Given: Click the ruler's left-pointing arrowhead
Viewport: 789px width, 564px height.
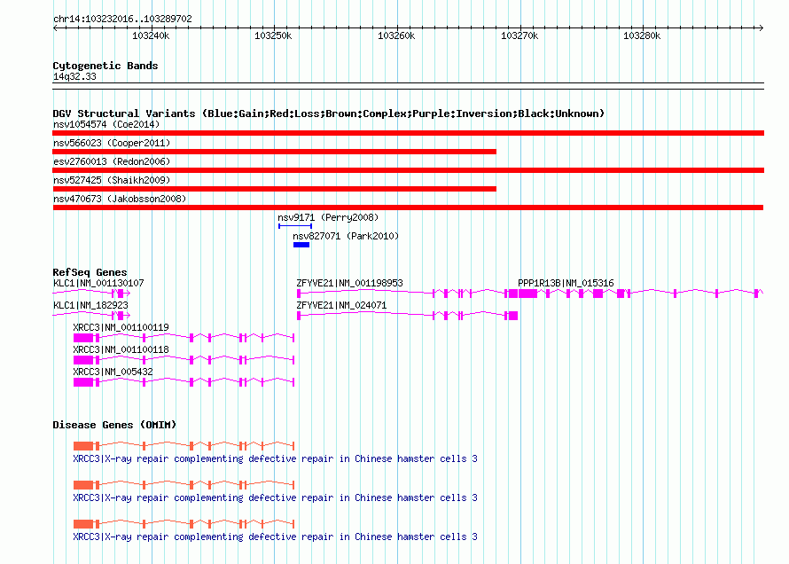Looking at the screenshot, I should point(55,27).
